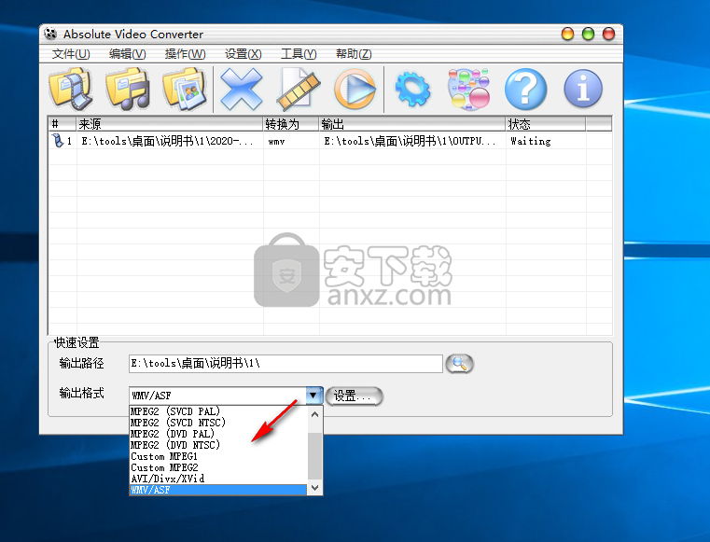The image size is (710, 542).
Task: Open the 文件(U) menu
Action: (71, 54)
